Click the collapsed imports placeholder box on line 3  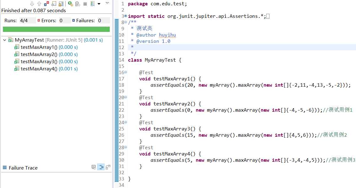(x=268, y=16)
